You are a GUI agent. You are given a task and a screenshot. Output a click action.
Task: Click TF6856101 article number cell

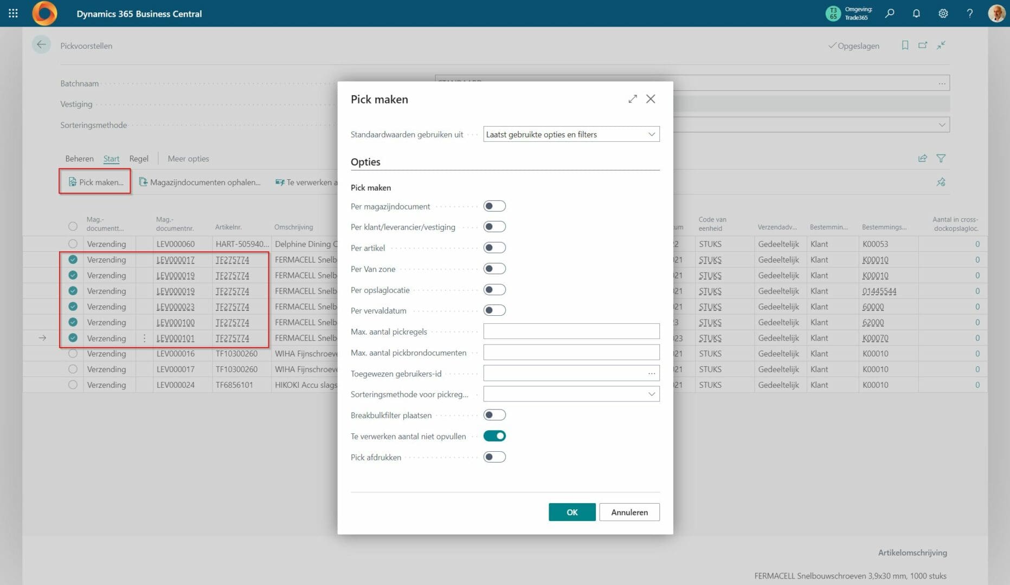(234, 385)
